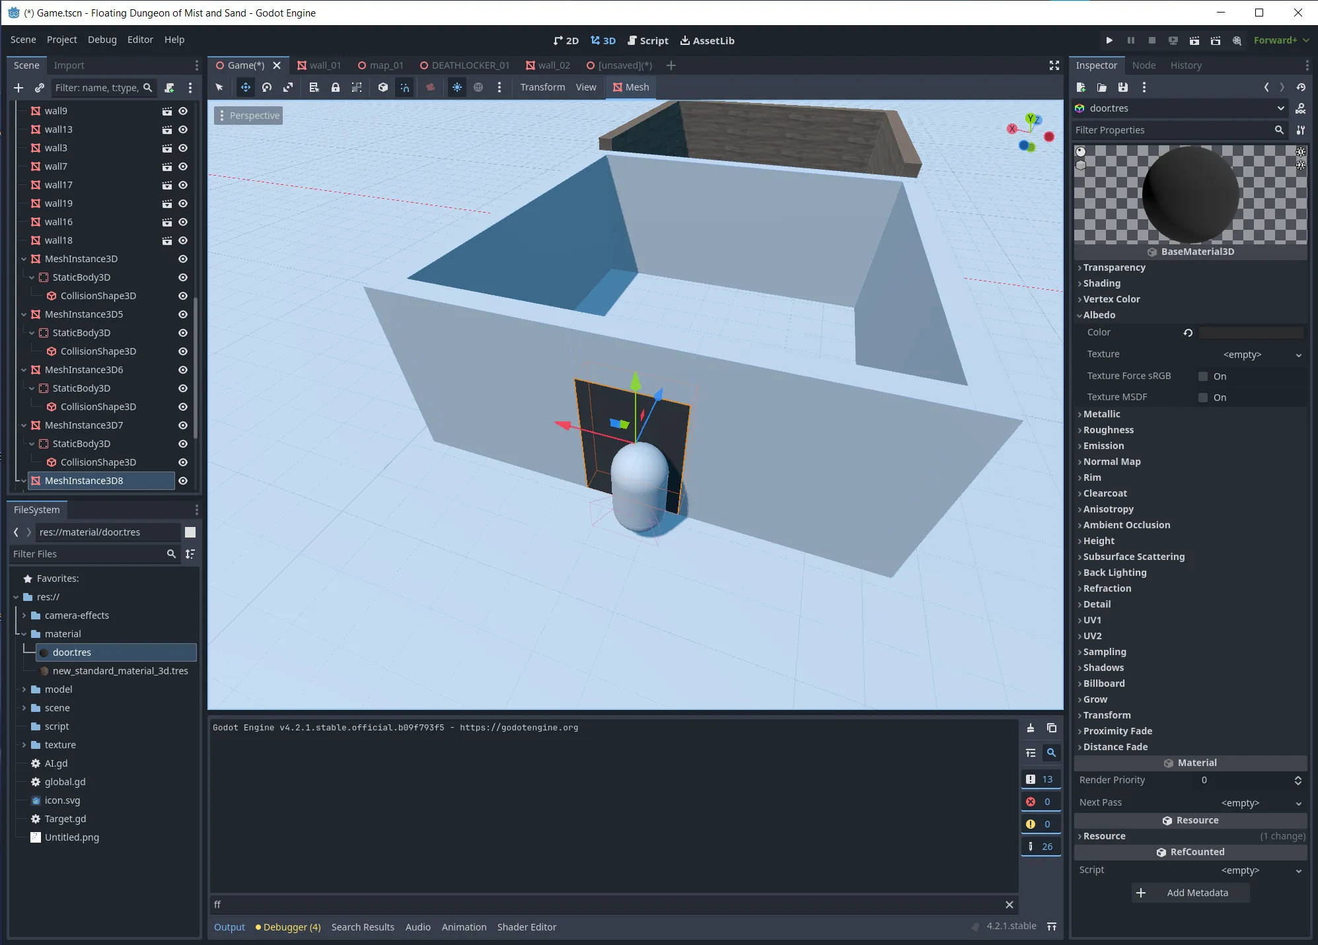This screenshot has height=945, width=1318.
Task: Expand the Metallic section
Action: pos(1101,414)
